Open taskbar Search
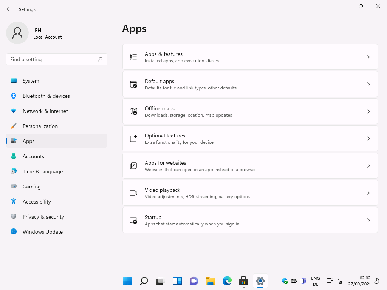 144,281
